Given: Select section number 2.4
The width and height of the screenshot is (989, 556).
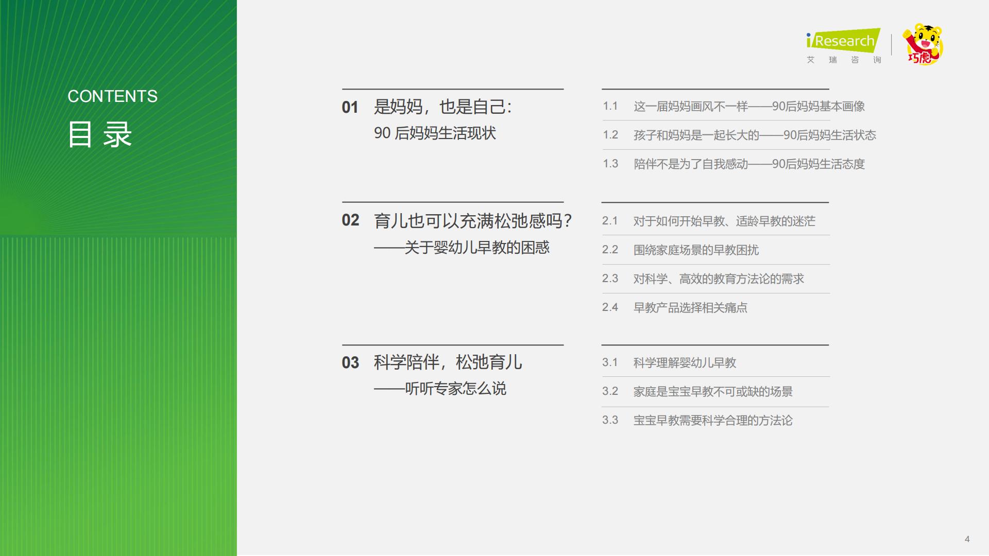Looking at the screenshot, I should 610,307.
